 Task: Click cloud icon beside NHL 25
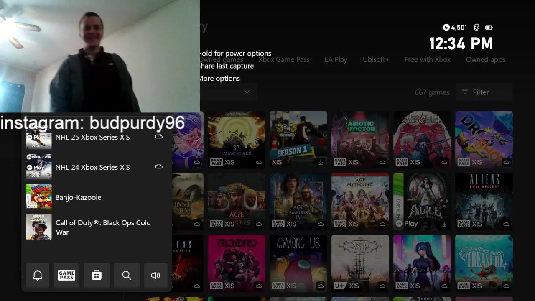coord(159,136)
